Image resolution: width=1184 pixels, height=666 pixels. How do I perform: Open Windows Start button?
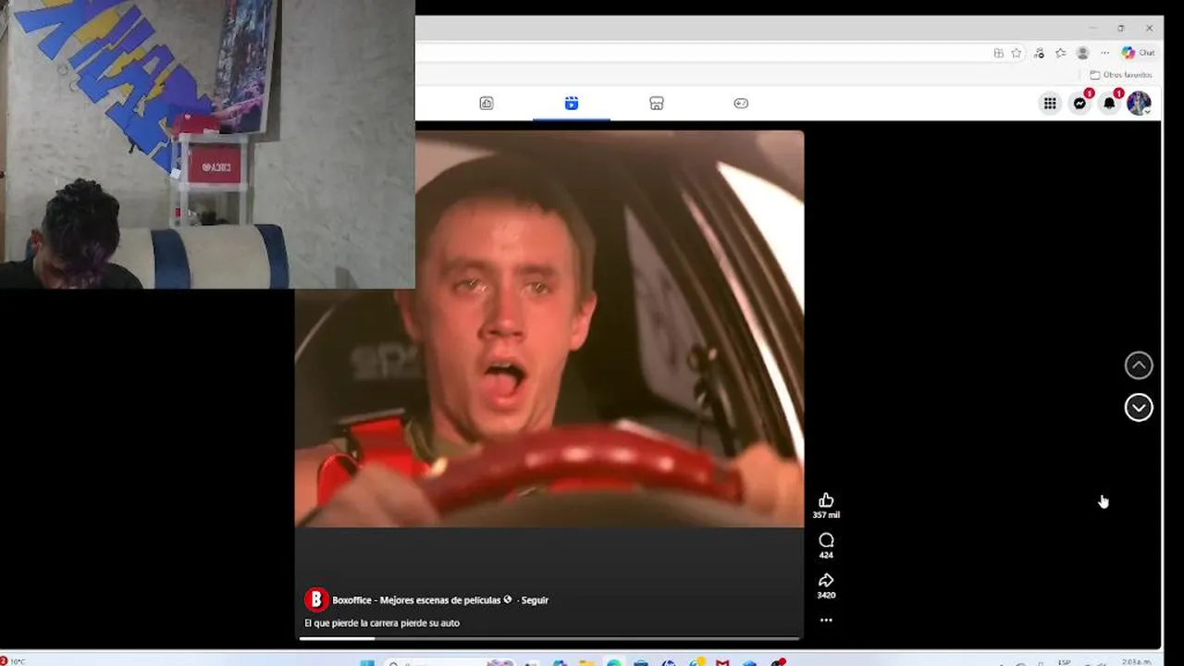[367, 662]
